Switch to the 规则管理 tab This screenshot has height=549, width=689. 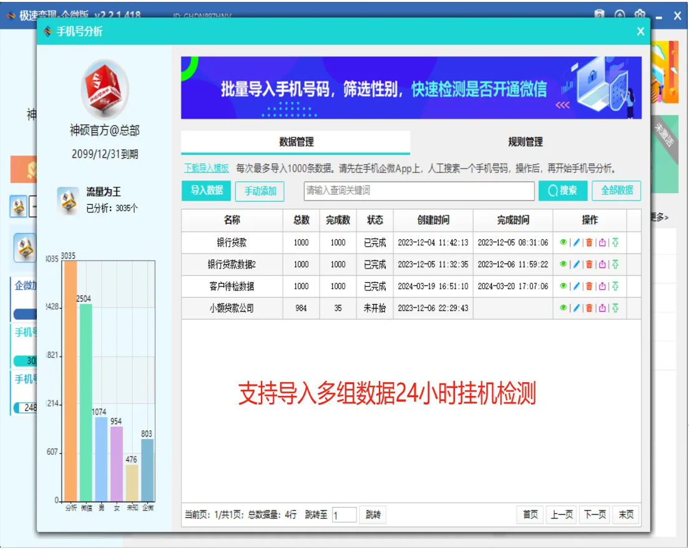pos(525,142)
